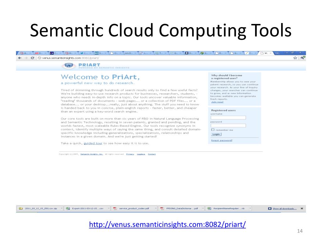The image size is (322, 242).
Task: Click the username input field
Action: (x=228, y=118)
